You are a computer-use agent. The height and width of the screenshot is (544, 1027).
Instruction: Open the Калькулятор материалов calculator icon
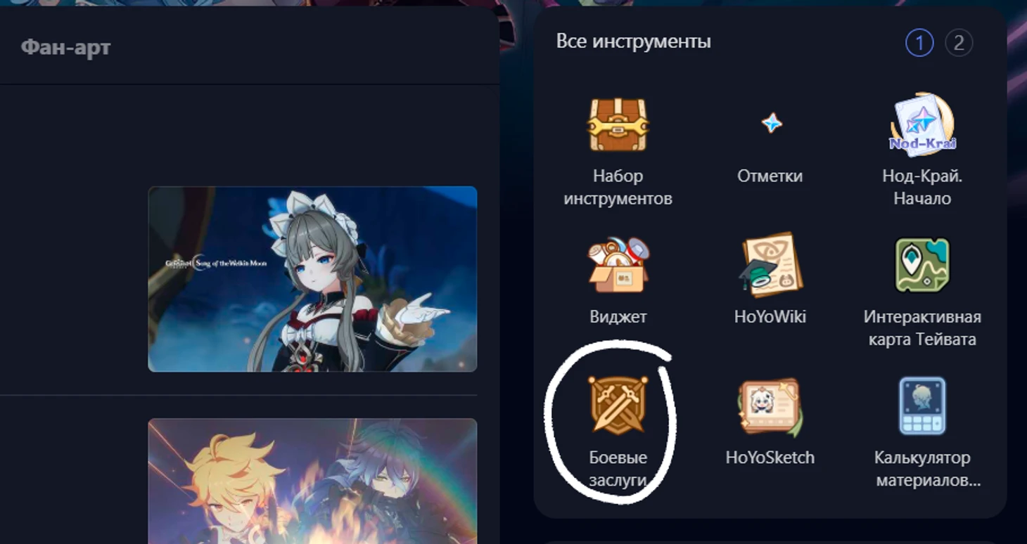tap(922, 406)
